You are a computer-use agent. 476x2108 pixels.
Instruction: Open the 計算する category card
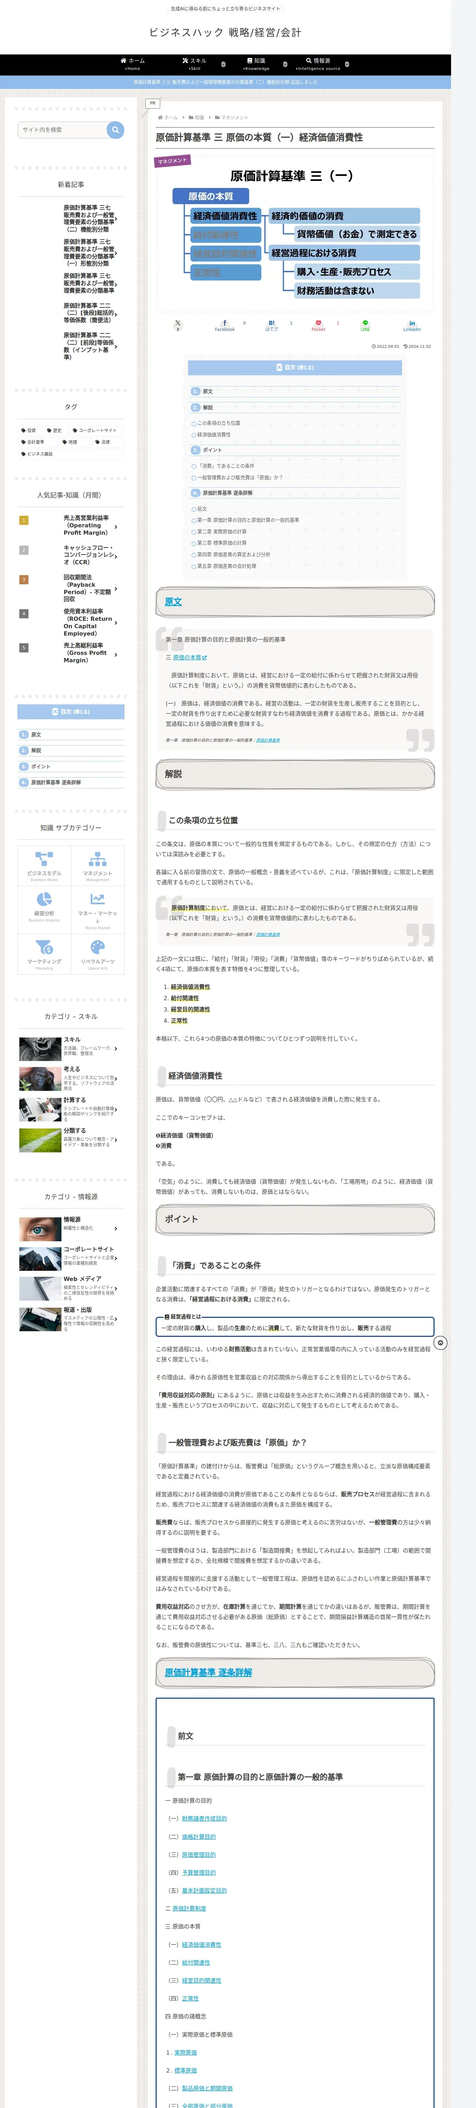tap(71, 1109)
